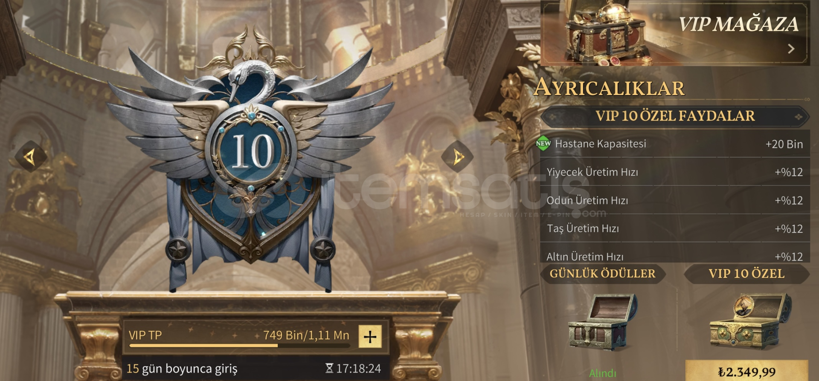
Task: Open the VIP Mağaza treasure banner
Action: coord(675,33)
